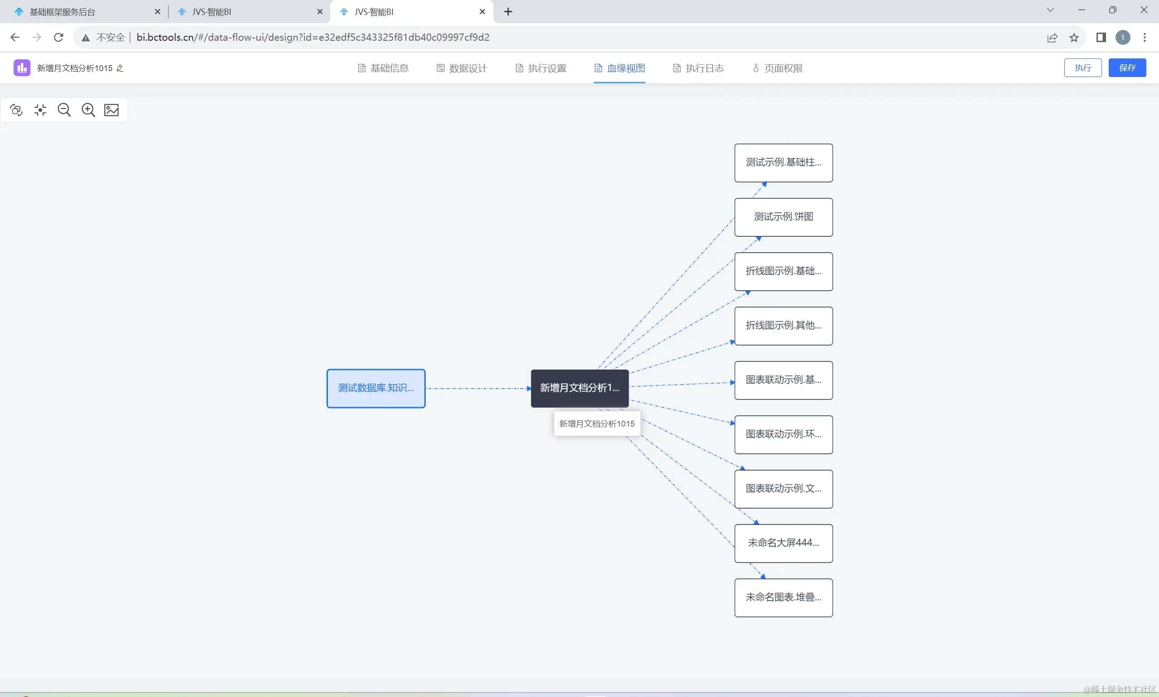Viewport: 1159px width, 697px height.
Task: Open the tab search dropdown chevron
Action: pos(1050,10)
